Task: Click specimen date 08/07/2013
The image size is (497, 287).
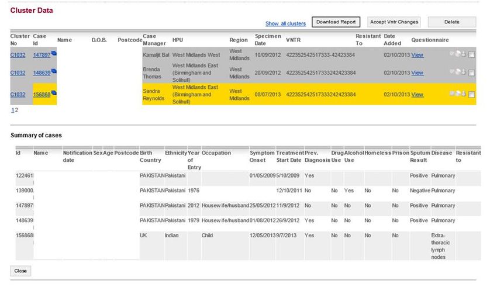Action: [268, 94]
